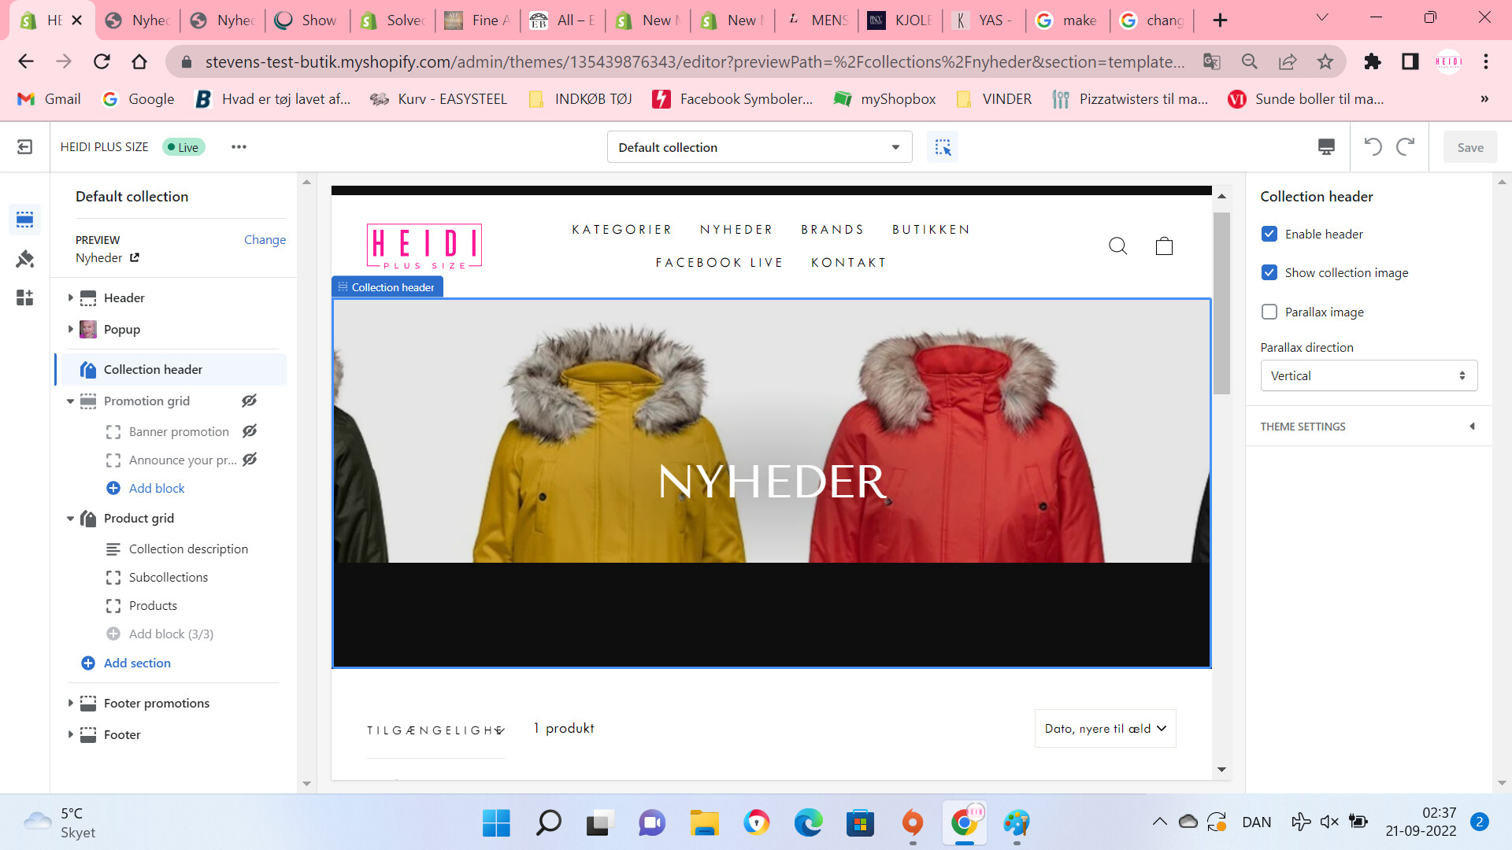
Task: Click the Change preview link
Action: (x=265, y=239)
